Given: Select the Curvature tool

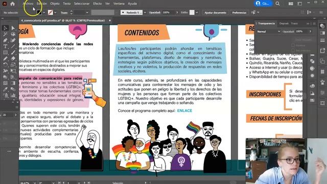Looking at the screenshot, I should click(x=13, y=40).
